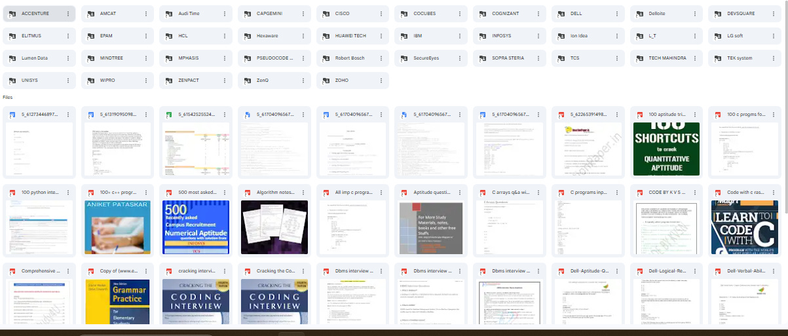
Task: Click PDF icon of Copy of (www.e file
Action: (90, 271)
